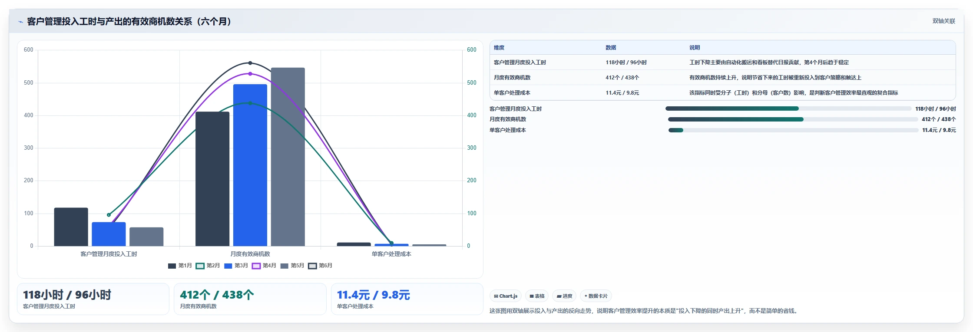Click the 数据卡片 tag chip
The image size is (973, 332).
pos(596,296)
